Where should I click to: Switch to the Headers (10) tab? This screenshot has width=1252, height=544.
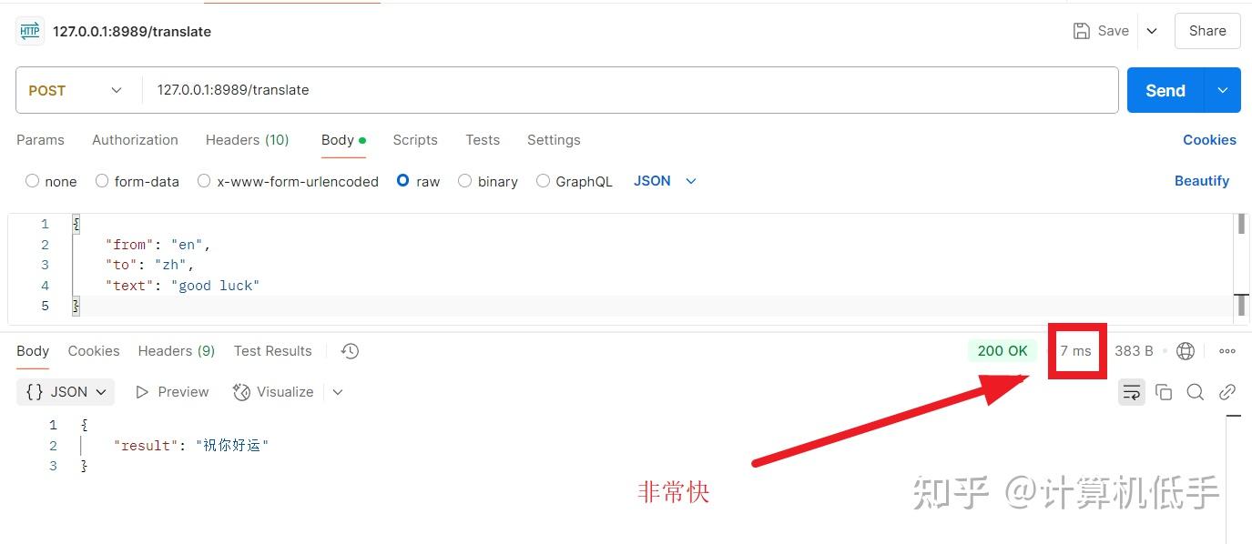pyautogui.click(x=247, y=140)
